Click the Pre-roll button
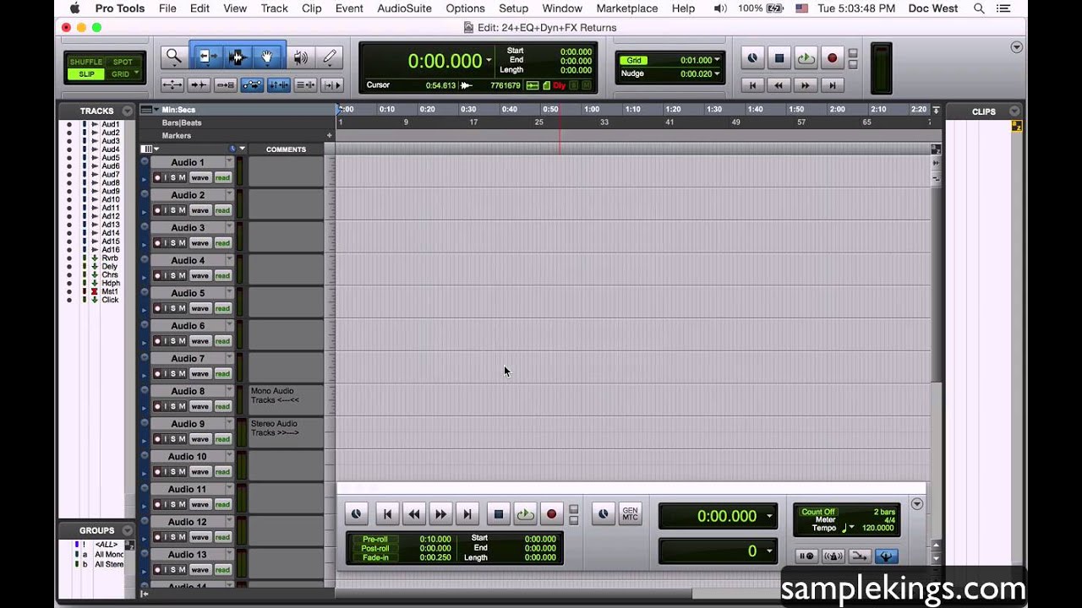The image size is (1082, 608). tap(374, 539)
